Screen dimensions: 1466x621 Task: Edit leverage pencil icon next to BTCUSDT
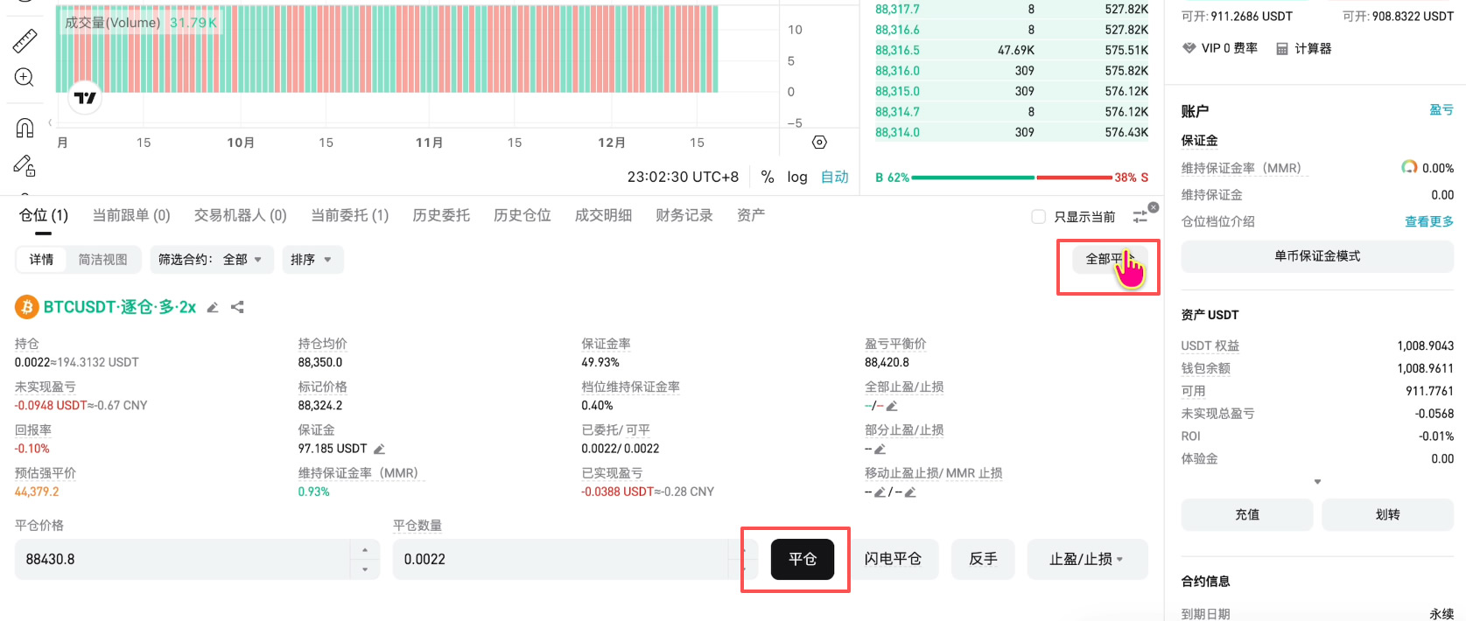(213, 308)
